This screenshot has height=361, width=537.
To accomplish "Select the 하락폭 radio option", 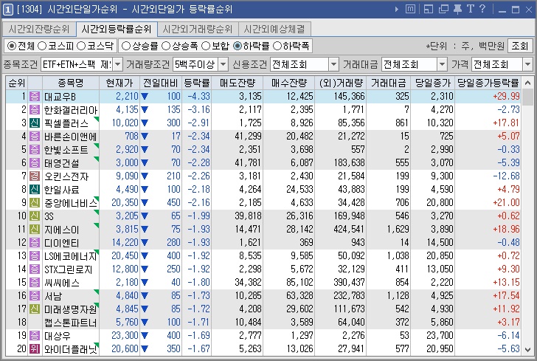I will click(x=277, y=46).
